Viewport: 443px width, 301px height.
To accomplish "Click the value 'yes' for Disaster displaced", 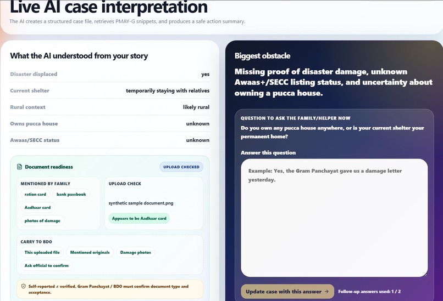I will (x=206, y=75).
